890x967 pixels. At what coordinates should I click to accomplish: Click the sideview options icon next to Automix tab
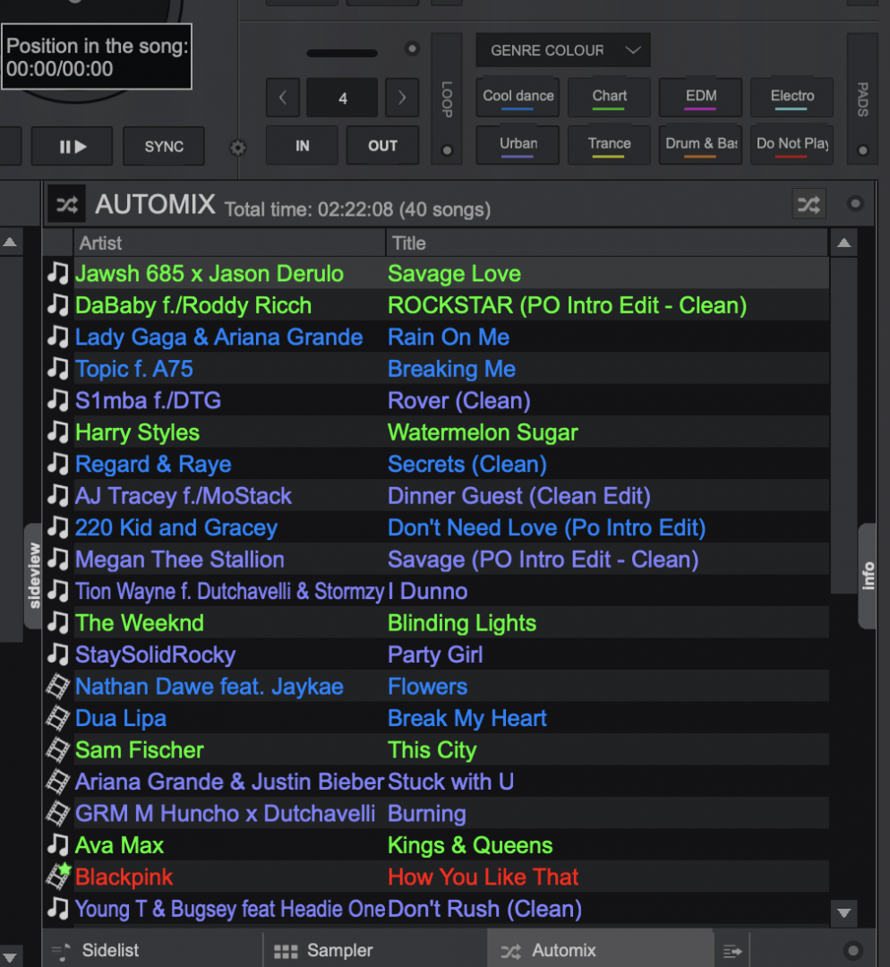[732, 952]
